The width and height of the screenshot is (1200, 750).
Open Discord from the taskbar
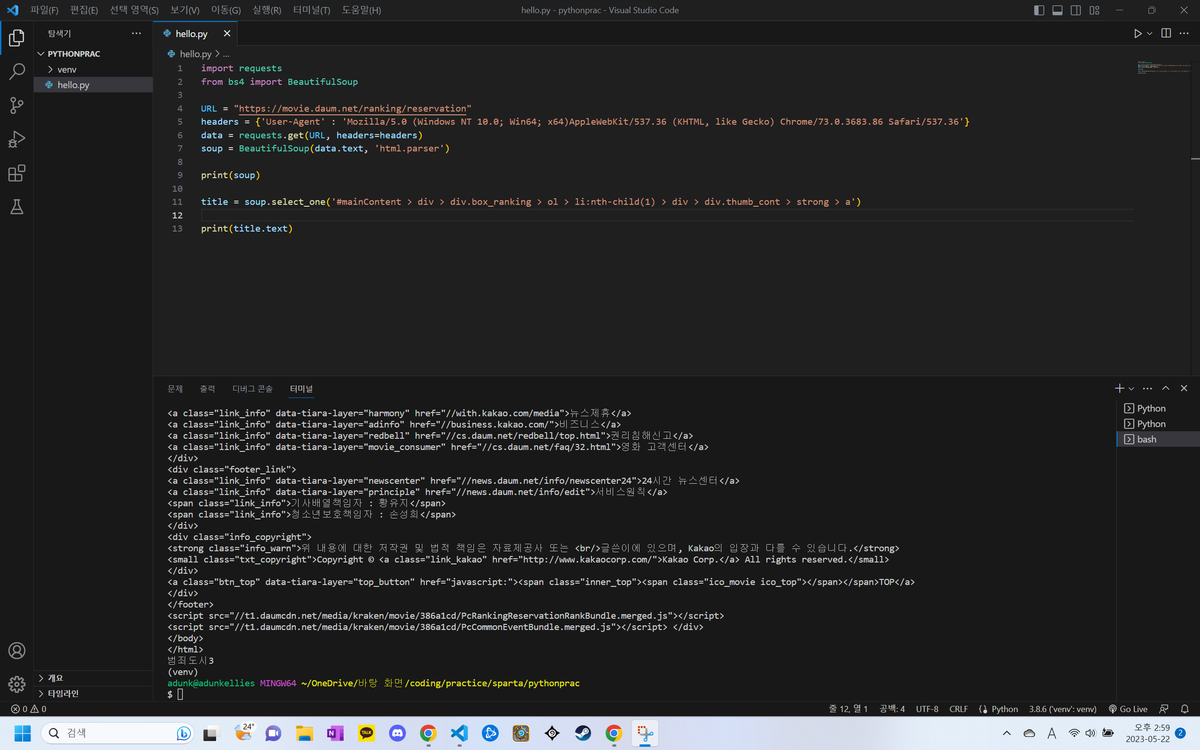pos(397,733)
